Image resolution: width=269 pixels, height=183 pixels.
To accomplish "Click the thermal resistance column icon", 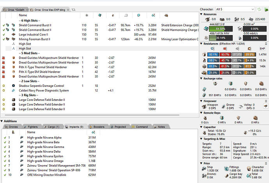I will click(225, 49).
